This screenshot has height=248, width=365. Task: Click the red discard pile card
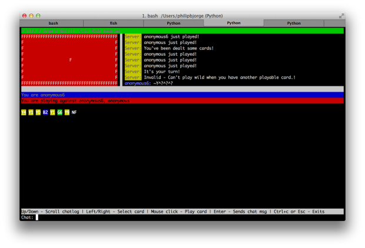[69, 60]
